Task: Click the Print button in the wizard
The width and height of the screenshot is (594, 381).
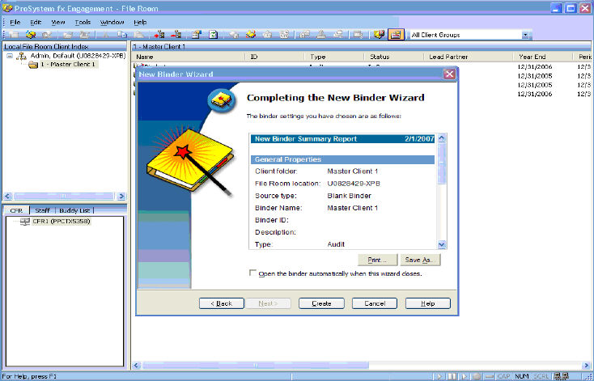Action: coord(377,260)
